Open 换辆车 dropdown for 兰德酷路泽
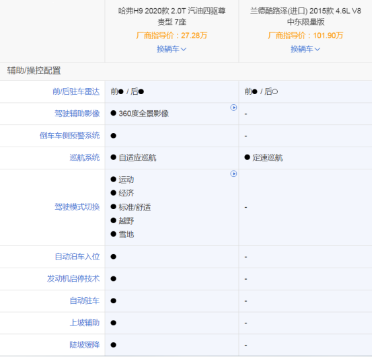This screenshot has height=357, width=374. (x=305, y=49)
